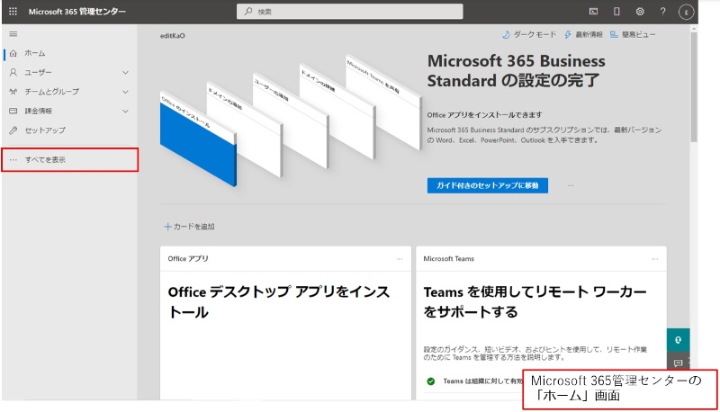
Task: Select the blue Office のインストール step card
Action: pyautogui.click(x=198, y=140)
